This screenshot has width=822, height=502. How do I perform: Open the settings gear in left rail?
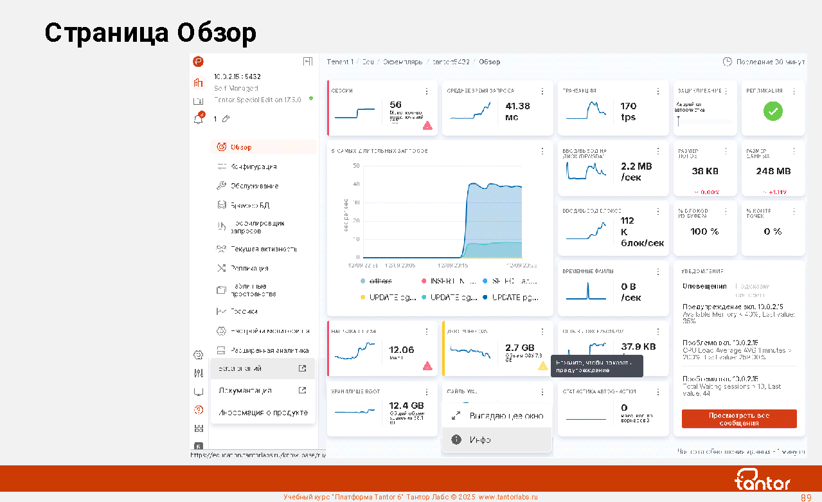[x=199, y=355]
